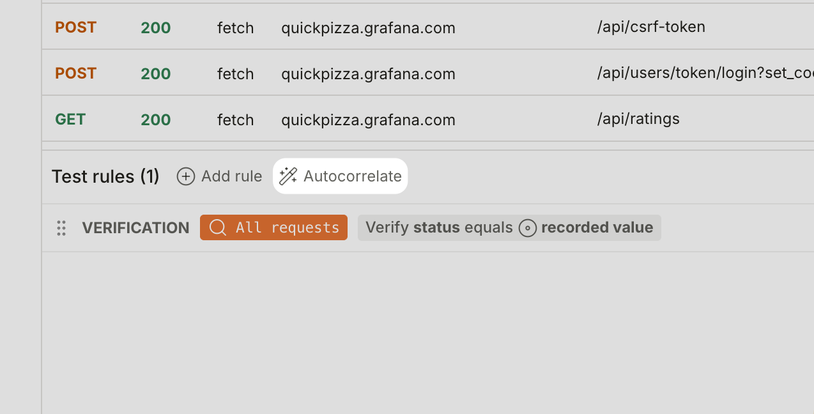Click the magic wand Autocorrelate icon

point(288,176)
